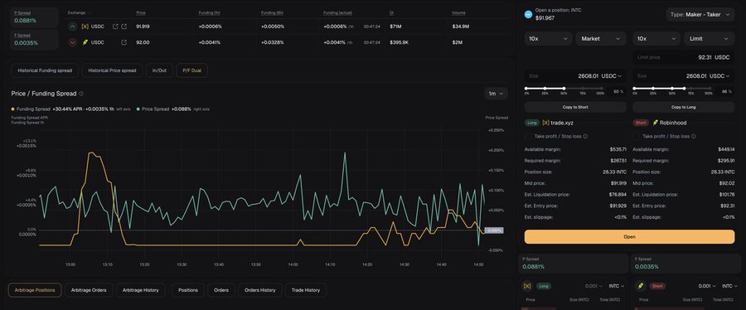Click info icon beside Long side Take profit label
Viewport: 746px width, 310px height.
[585, 137]
